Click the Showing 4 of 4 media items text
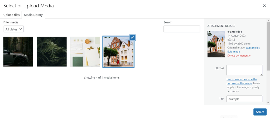The width and height of the screenshot is (270, 118). point(102,78)
